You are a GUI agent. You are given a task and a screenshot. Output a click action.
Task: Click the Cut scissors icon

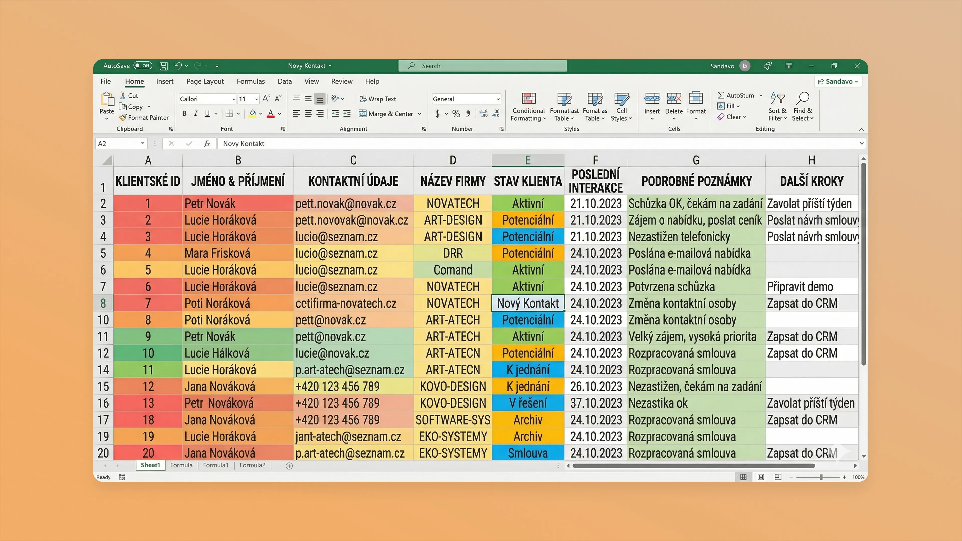pos(123,96)
